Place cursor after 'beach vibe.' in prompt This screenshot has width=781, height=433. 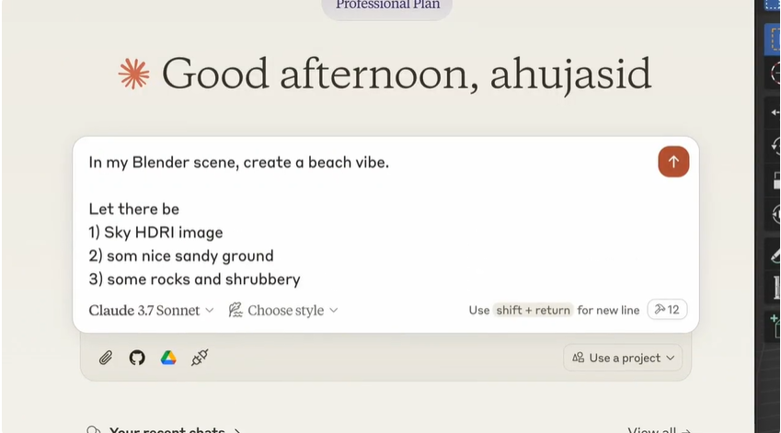pyautogui.click(x=390, y=163)
